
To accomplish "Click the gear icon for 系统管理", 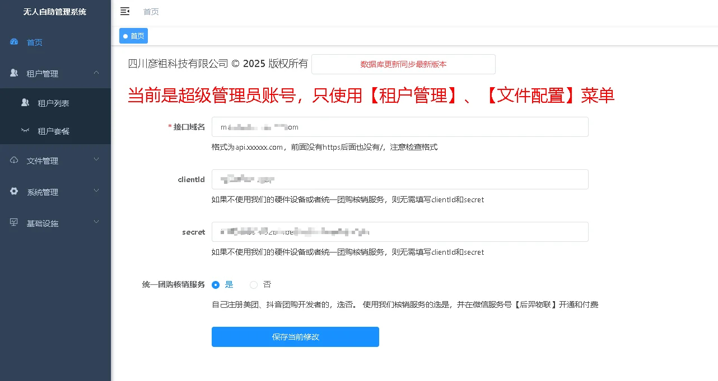I will point(13,192).
